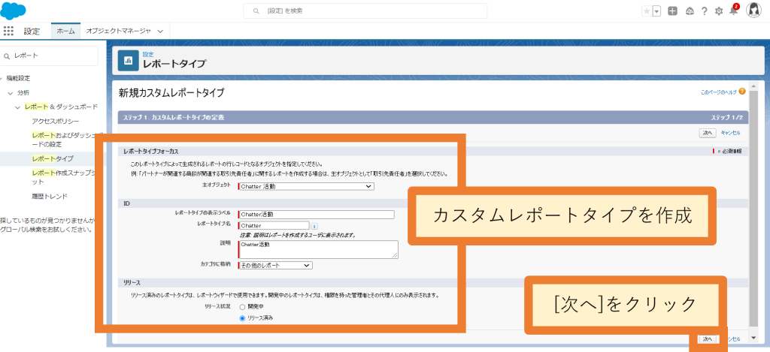Open the chevron dropdown beside オブジェクトマネージャ

161,31
